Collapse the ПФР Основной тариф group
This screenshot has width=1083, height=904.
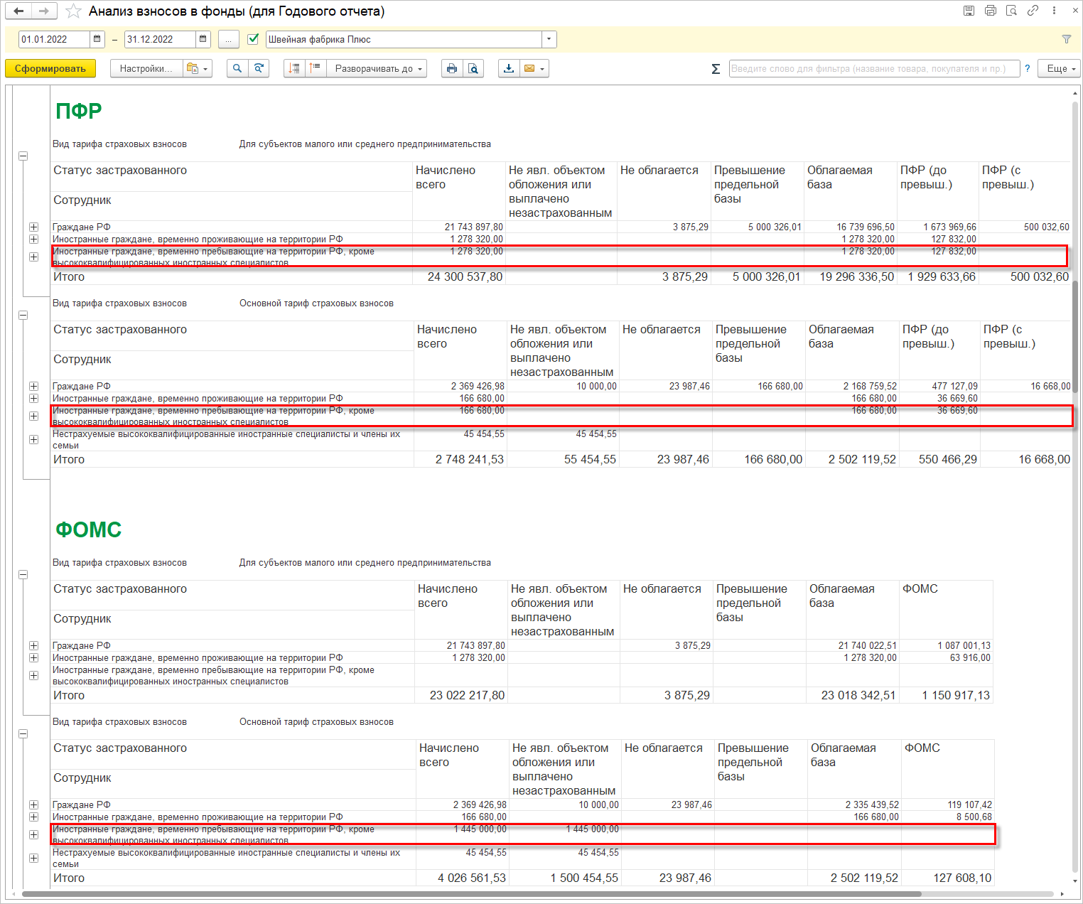point(23,315)
